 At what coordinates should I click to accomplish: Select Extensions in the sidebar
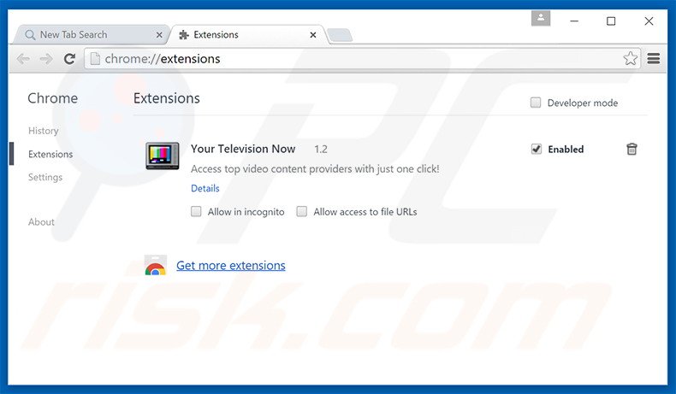tap(50, 154)
